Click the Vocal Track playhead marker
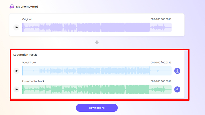Screen dimensions: 205x115 coord(22,71)
